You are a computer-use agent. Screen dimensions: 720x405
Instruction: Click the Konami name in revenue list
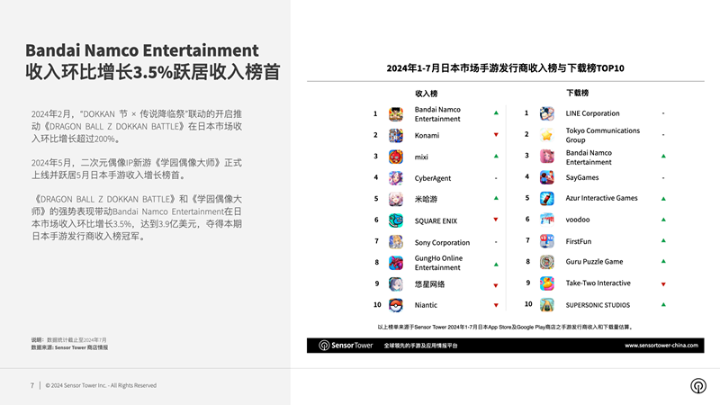pyautogui.click(x=427, y=136)
